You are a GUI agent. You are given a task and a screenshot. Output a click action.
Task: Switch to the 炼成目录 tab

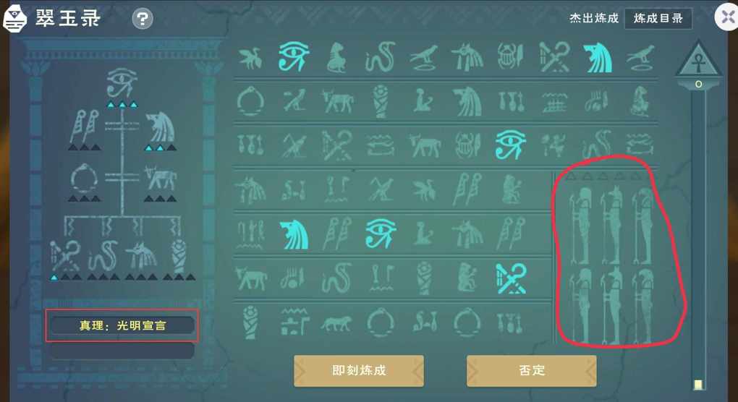click(x=658, y=18)
